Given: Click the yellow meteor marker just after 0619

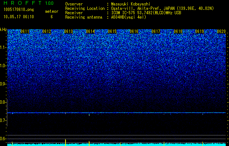Looking at the screenshot, I should point(202,144).
